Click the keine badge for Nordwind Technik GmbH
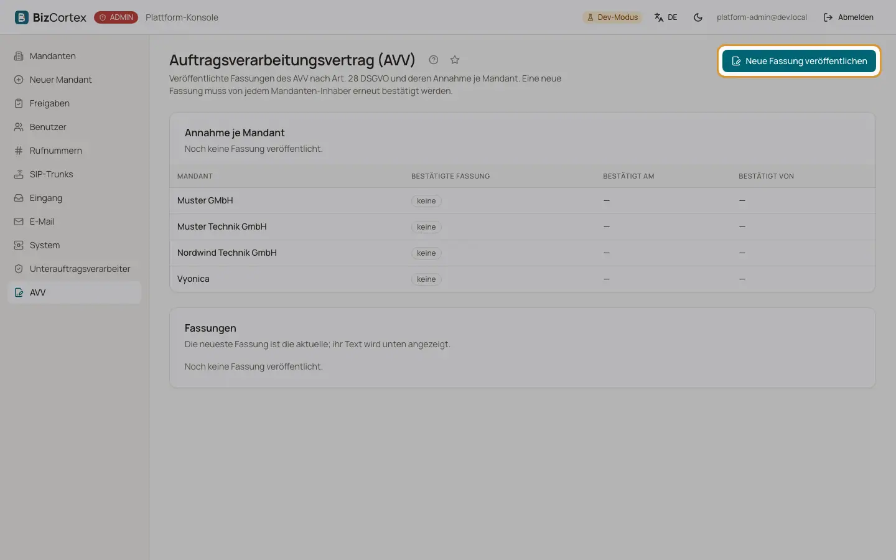This screenshot has height=560, width=896. 426,253
